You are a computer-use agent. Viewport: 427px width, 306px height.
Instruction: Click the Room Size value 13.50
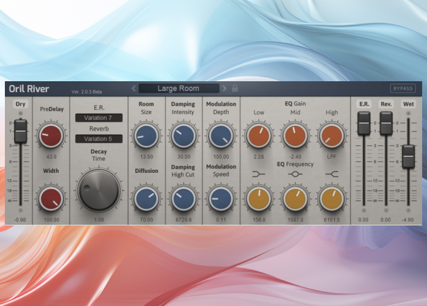point(146,157)
